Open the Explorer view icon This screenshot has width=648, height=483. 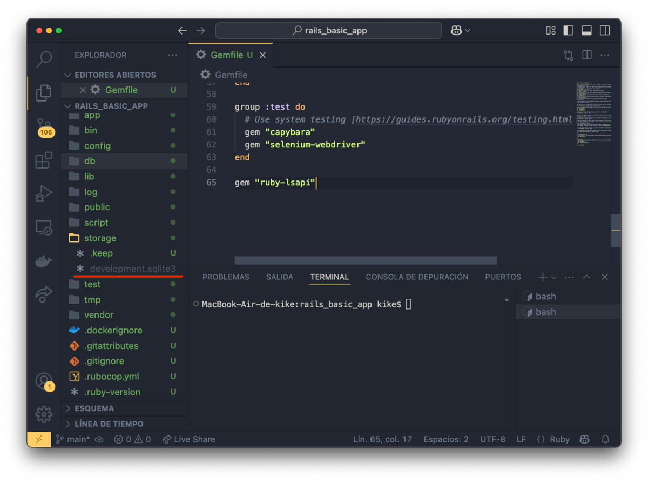44,92
